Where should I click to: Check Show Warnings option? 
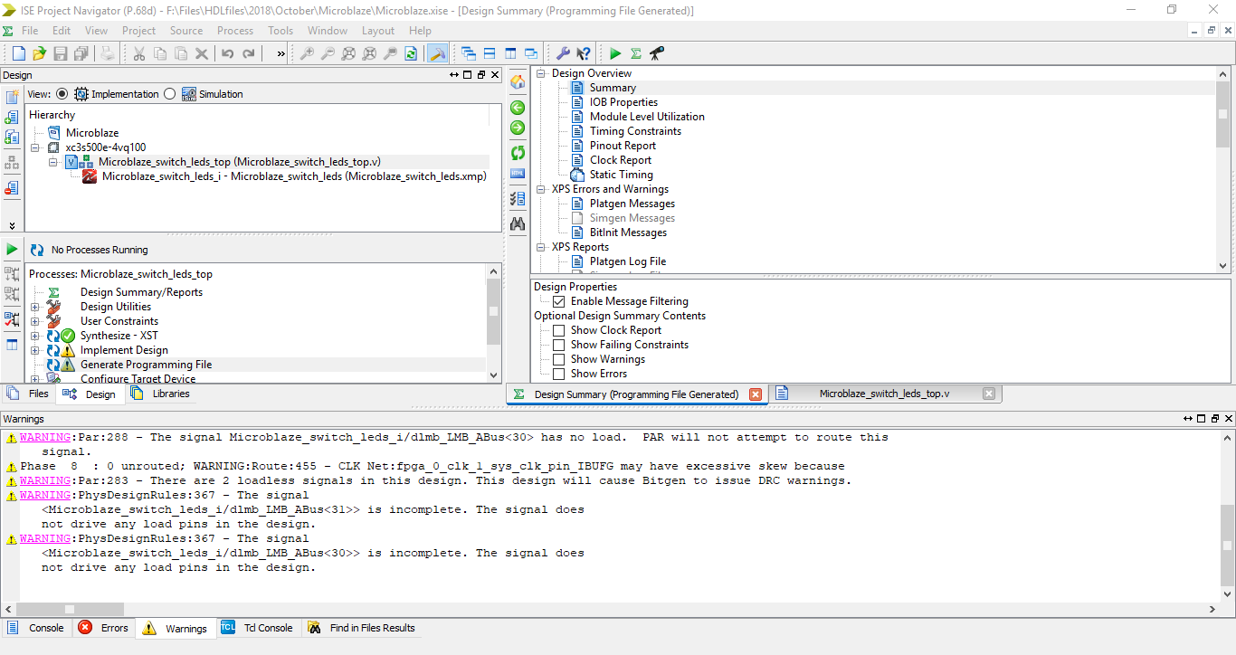pyautogui.click(x=558, y=359)
